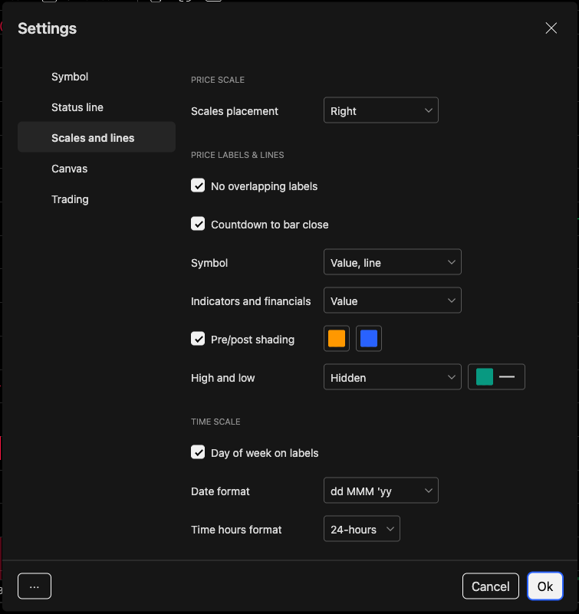Viewport: 579px width, 614px height.
Task: Open the template options ellipsis button
Action: click(35, 586)
